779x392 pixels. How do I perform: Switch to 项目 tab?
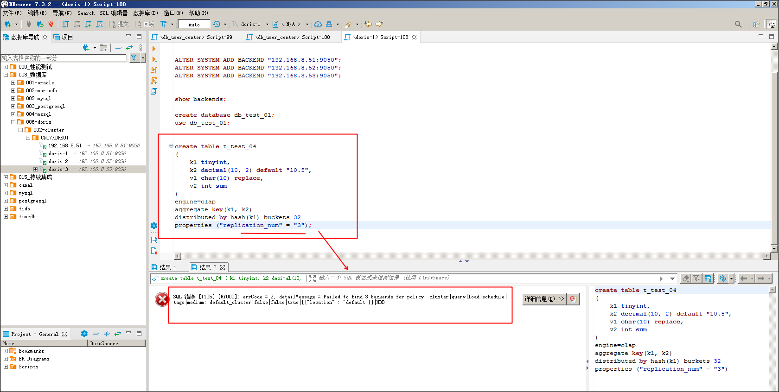(x=63, y=37)
